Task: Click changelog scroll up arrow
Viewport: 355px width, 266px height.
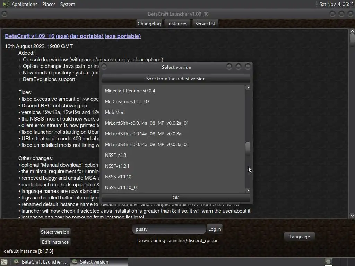Action: [x=352, y=31]
